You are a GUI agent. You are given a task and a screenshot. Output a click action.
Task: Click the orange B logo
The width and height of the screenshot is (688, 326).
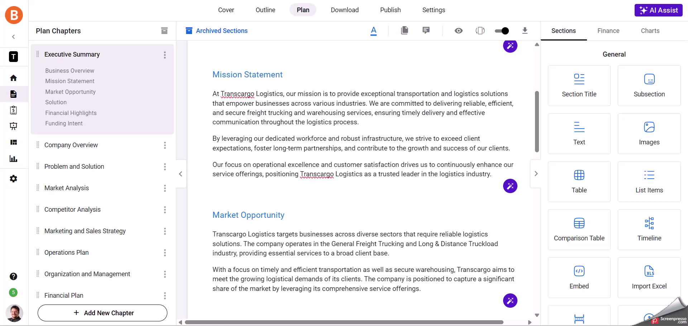(x=14, y=15)
